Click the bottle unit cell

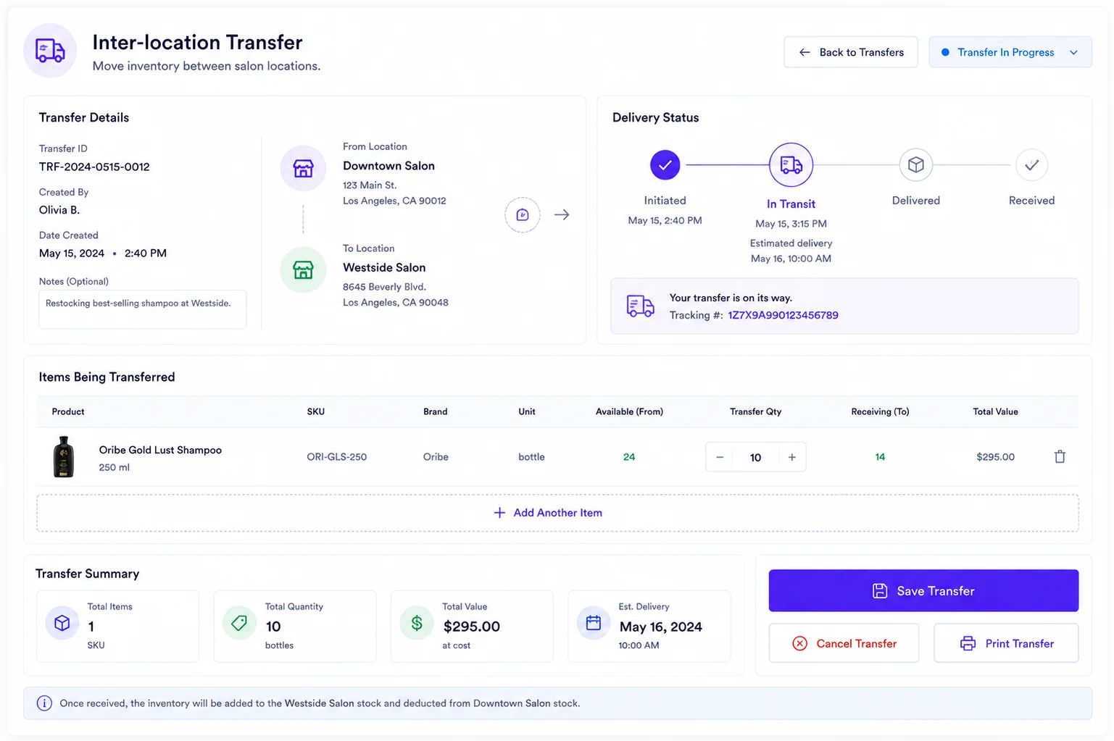pos(531,457)
